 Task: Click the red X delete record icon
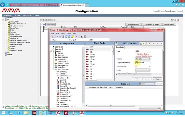[149, 44]
